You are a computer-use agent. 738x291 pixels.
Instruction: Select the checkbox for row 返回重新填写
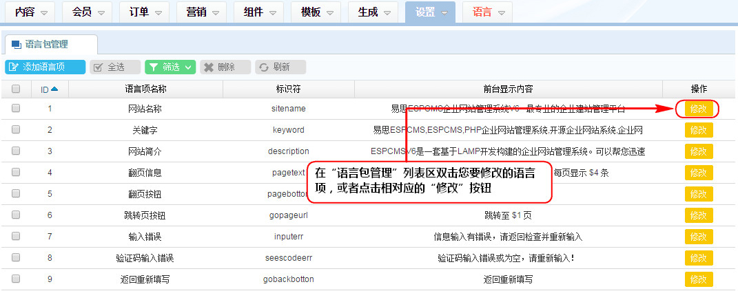[16, 279]
